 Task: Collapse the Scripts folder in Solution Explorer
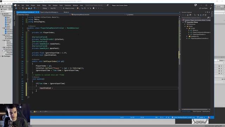[187, 28]
